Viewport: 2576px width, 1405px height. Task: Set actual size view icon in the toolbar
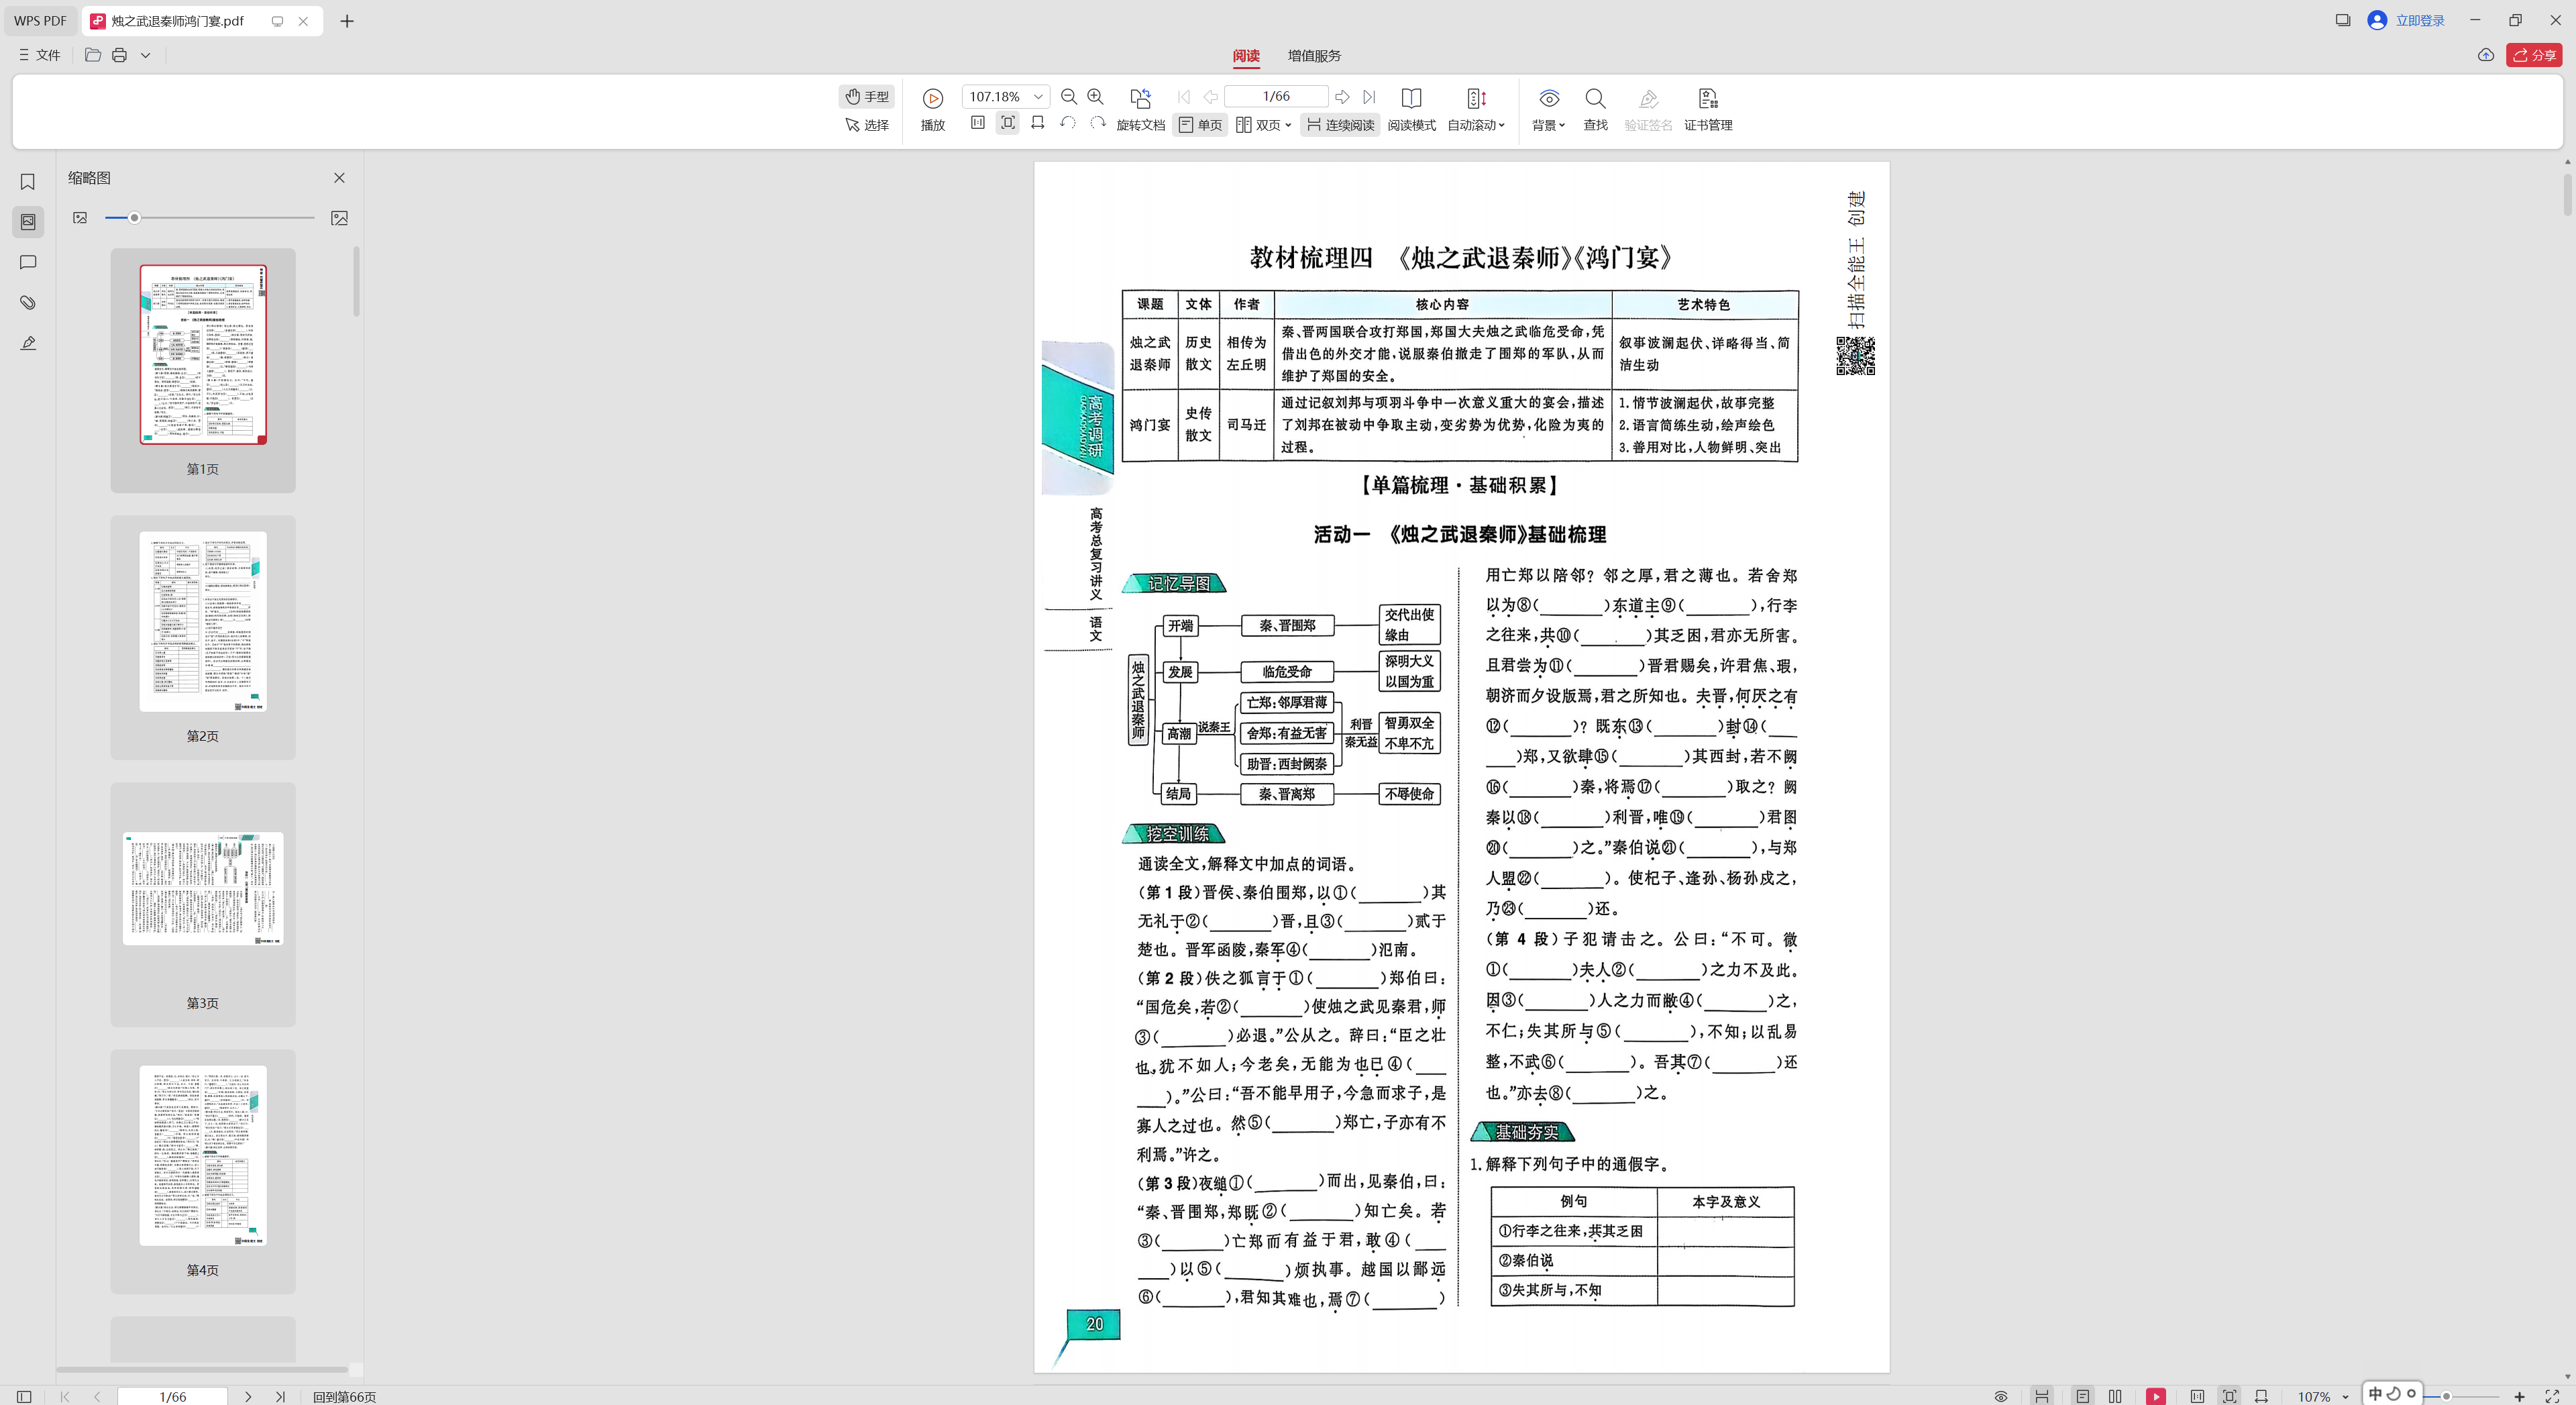(x=977, y=123)
